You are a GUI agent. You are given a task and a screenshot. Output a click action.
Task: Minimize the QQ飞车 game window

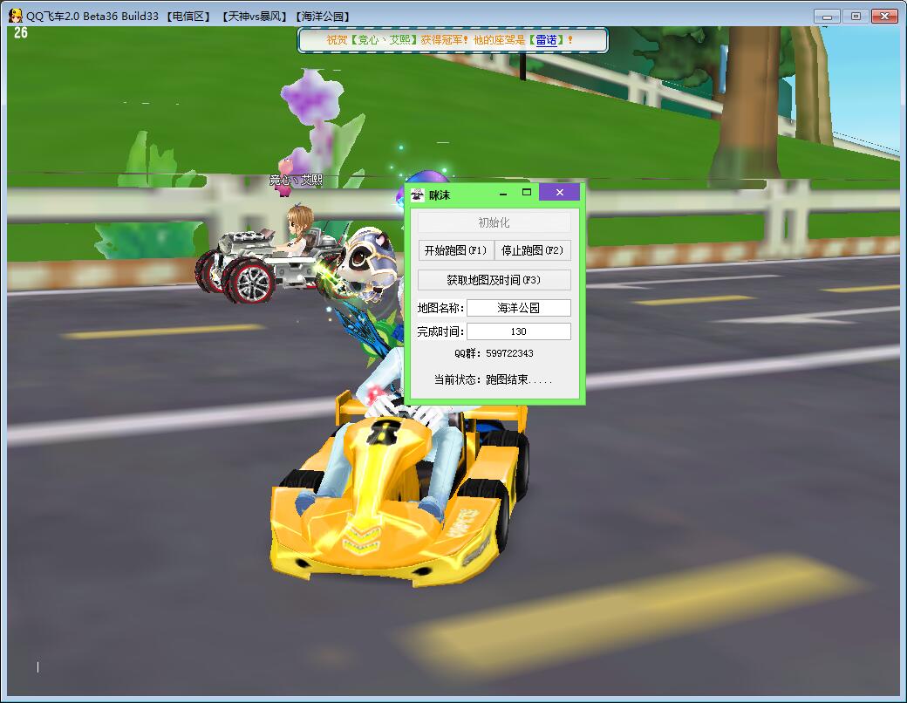[827, 17]
